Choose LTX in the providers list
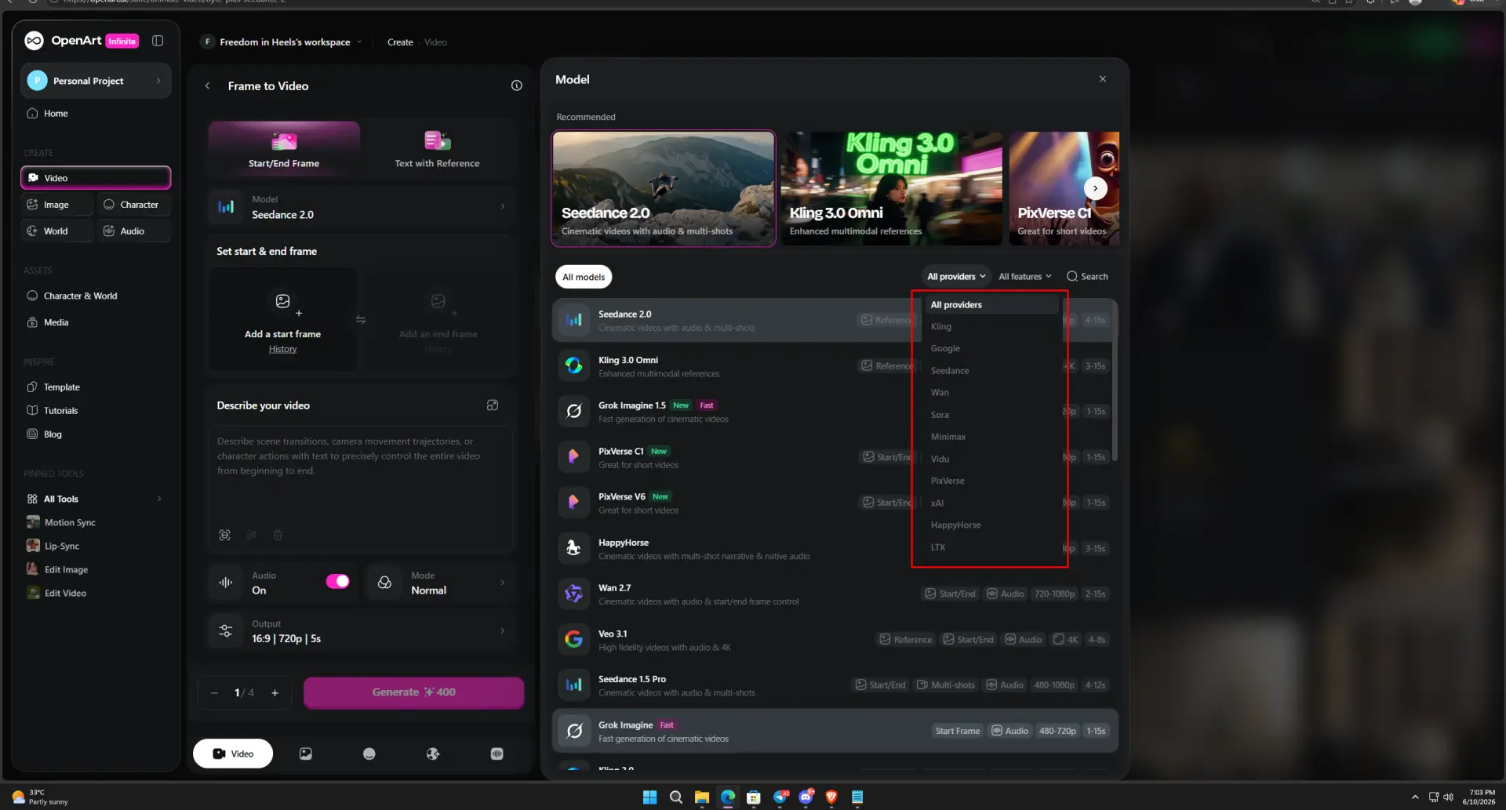The width and height of the screenshot is (1506, 810). 990,547
